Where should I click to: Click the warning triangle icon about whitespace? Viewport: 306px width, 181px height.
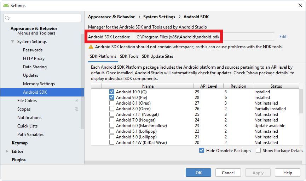point(91,47)
